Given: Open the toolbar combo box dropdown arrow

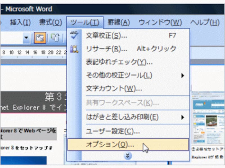Looking at the screenshot, I should 26,38.
